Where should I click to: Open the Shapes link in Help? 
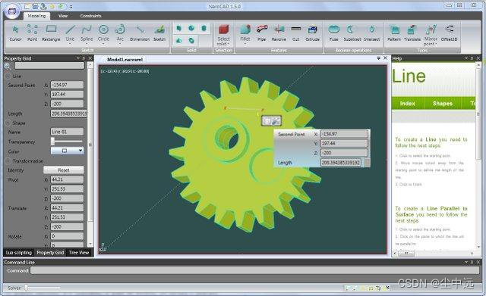[442, 103]
